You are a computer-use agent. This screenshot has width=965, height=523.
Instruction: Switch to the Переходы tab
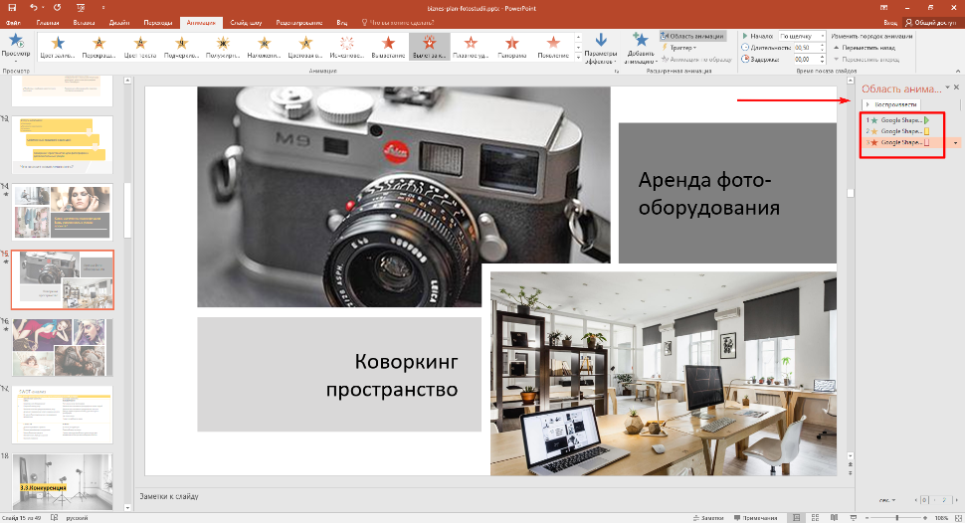click(158, 23)
